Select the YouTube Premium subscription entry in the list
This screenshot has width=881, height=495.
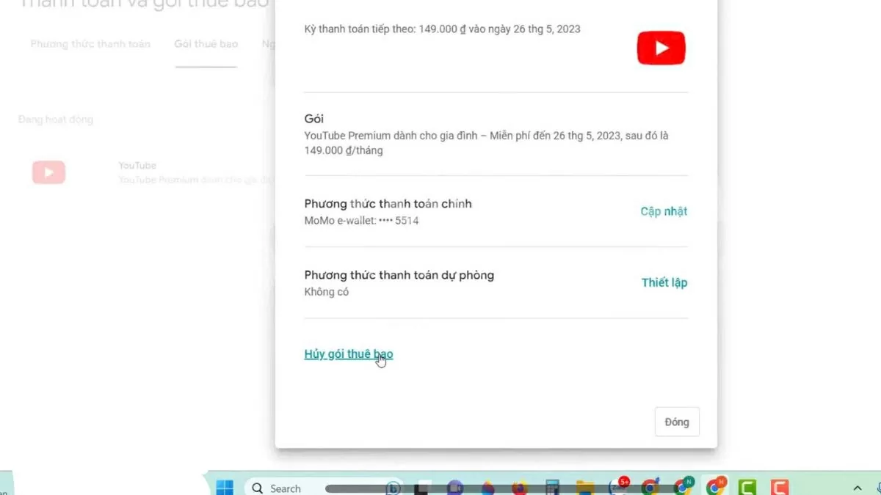147,172
